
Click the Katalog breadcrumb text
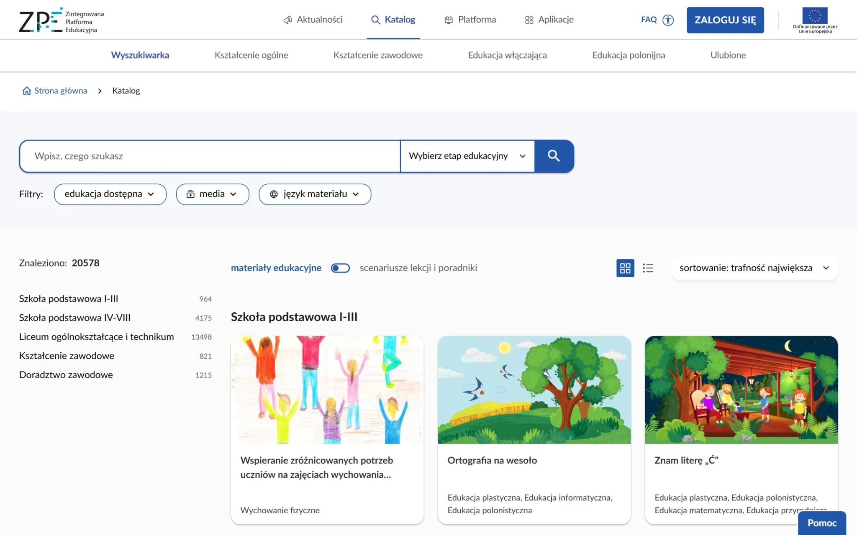click(x=126, y=91)
